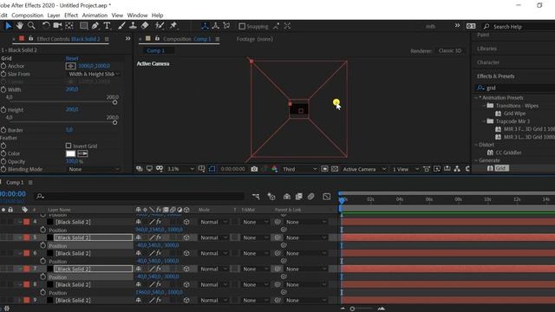Take a snapshot with camera icon
The image size is (555, 312).
[x=254, y=169]
